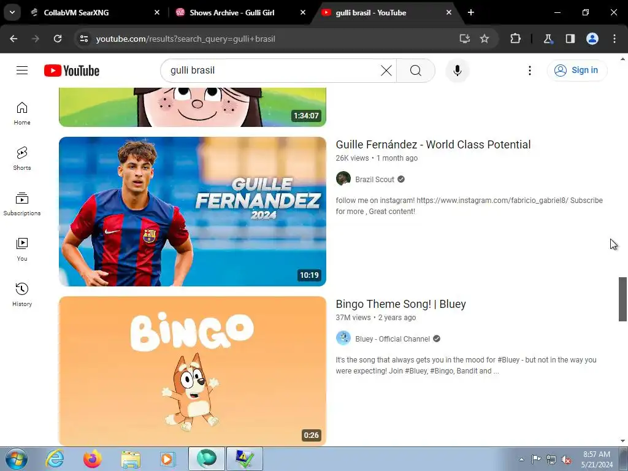Open Subscriptions in the sidebar
628x471 pixels.
tap(22, 204)
